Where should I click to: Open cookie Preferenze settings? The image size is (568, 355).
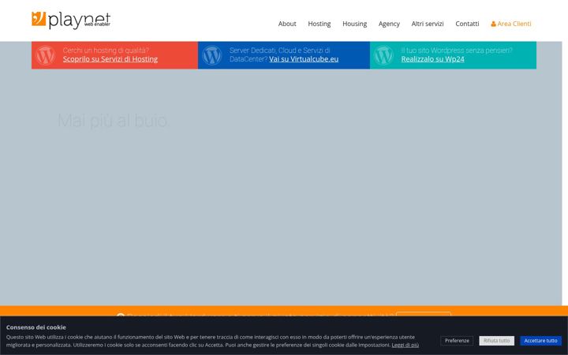pyautogui.click(x=457, y=341)
